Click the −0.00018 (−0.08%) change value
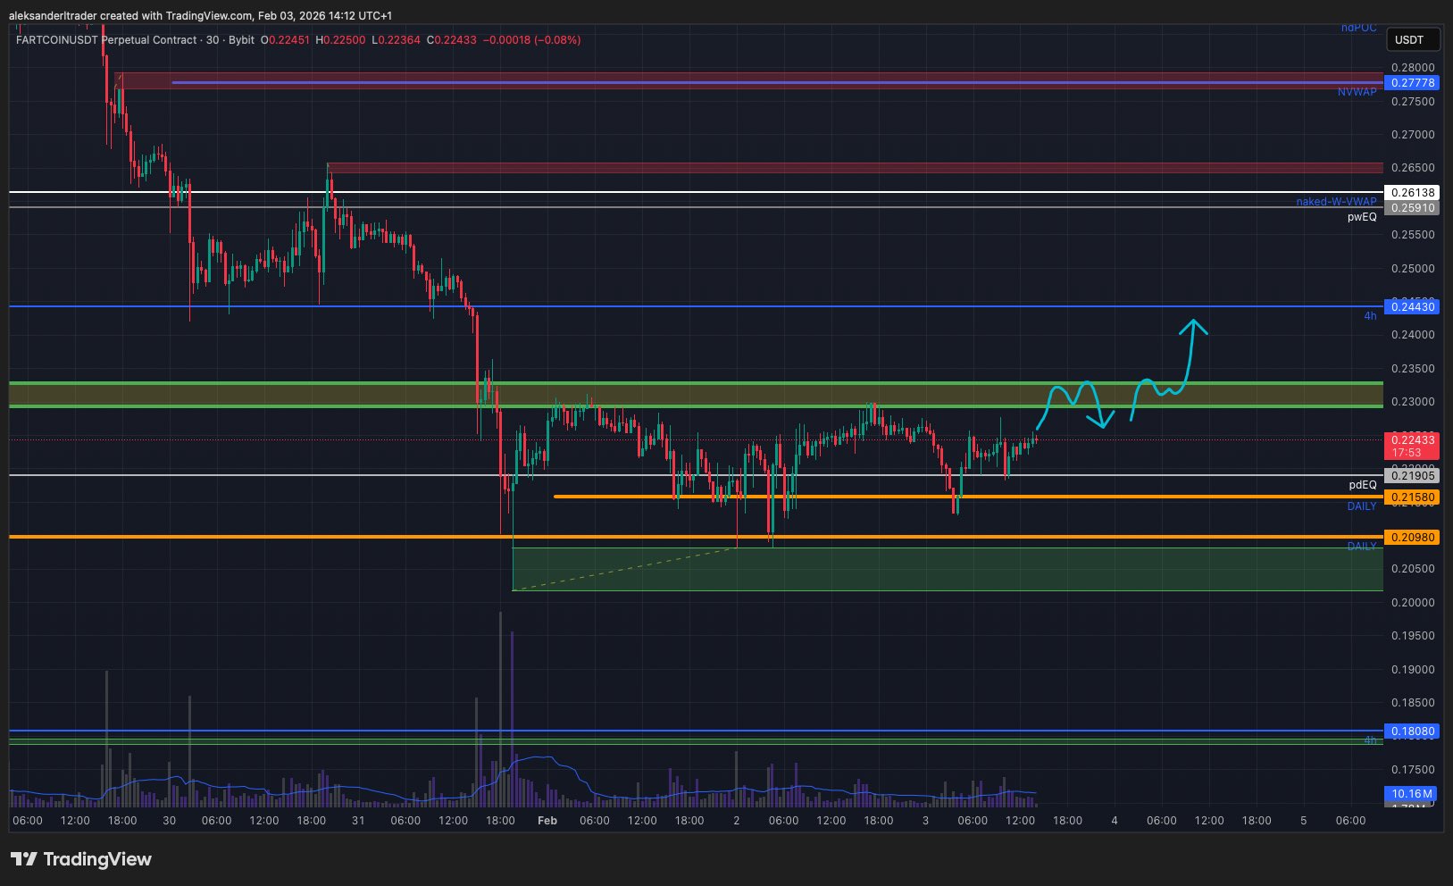Image resolution: width=1453 pixels, height=886 pixels. pyautogui.click(x=531, y=40)
